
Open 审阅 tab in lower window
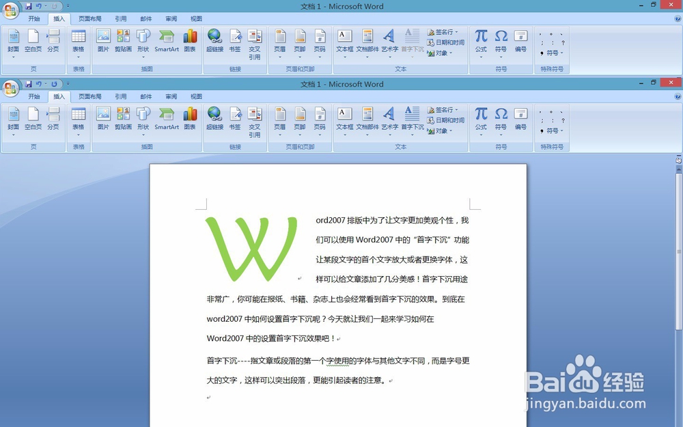[171, 96]
